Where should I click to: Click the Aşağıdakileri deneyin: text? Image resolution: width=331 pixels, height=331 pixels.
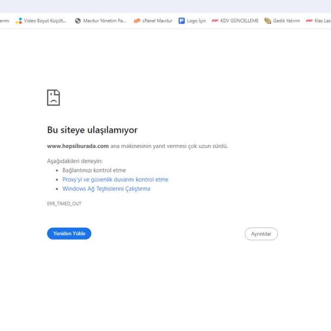pos(75,161)
